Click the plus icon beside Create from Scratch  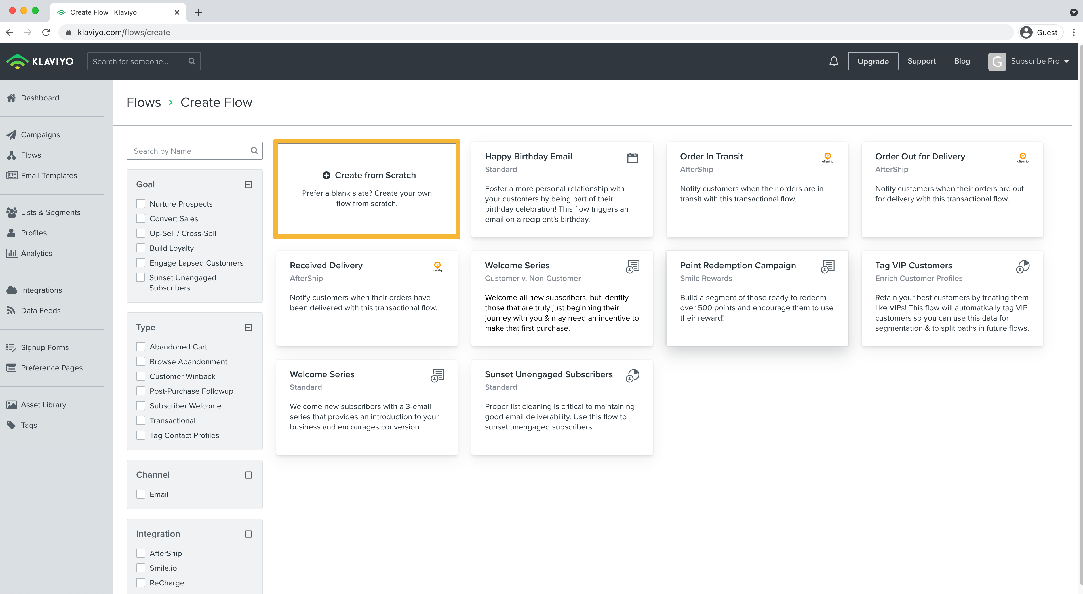[326, 175]
